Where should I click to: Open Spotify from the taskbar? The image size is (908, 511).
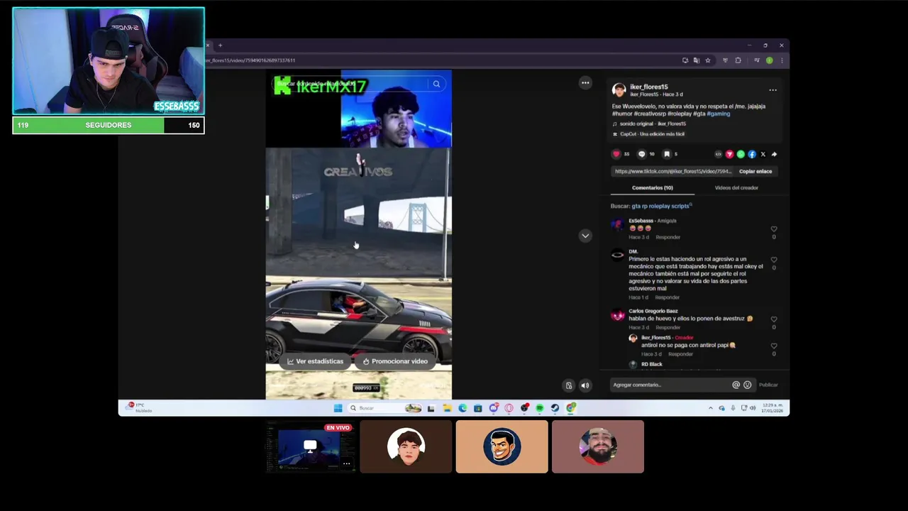point(540,408)
